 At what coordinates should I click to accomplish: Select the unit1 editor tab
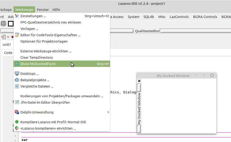pyautogui.click(x=7, y=44)
